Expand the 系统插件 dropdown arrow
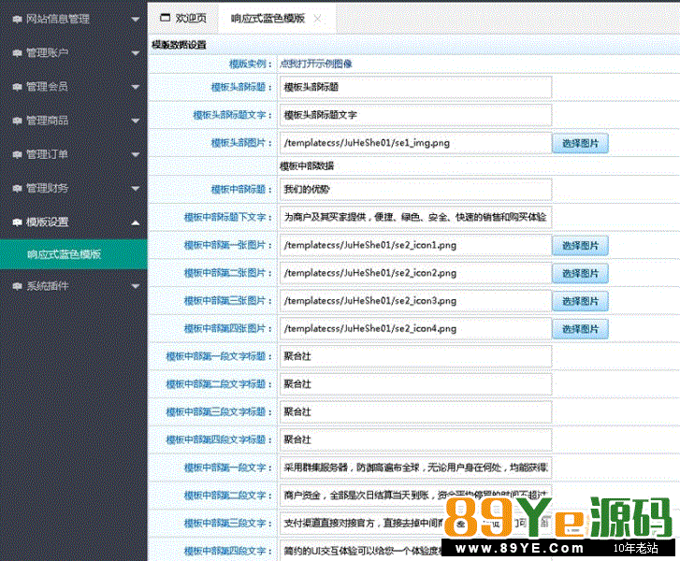Image resolution: width=680 pixels, height=561 pixels. (x=136, y=287)
